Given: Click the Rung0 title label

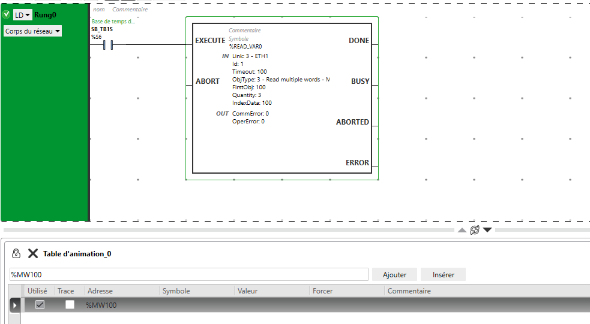Looking at the screenshot, I should (x=46, y=15).
